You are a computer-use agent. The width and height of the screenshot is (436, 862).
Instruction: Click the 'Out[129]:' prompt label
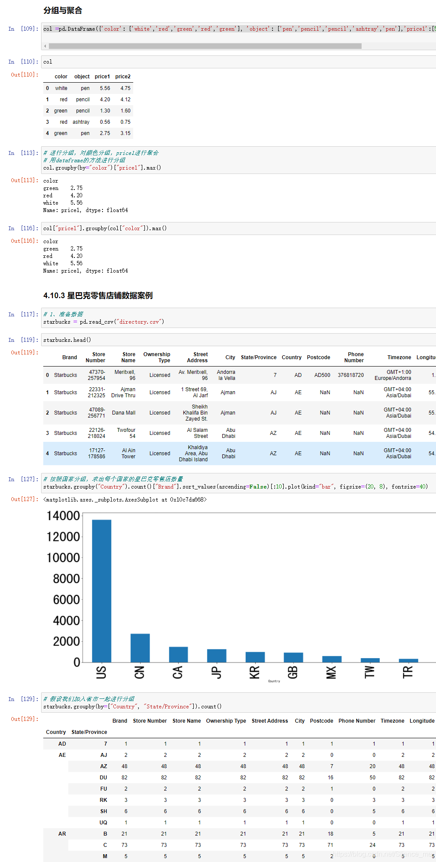(25, 719)
